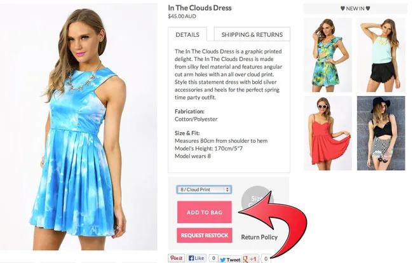The width and height of the screenshot is (413, 263).
Task: Select the Details tab
Action: click(187, 34)
